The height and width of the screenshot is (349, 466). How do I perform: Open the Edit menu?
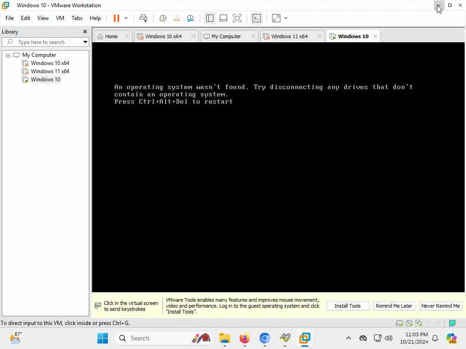tap(25, 18)
